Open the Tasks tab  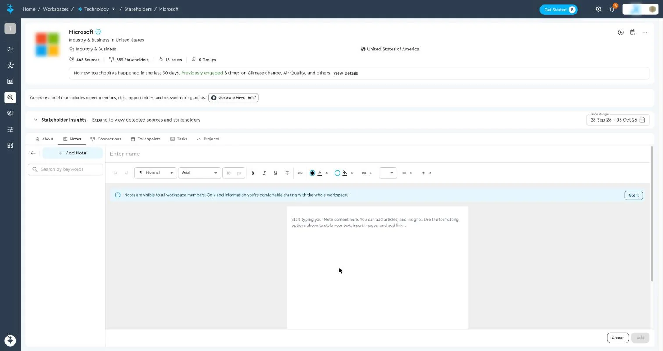(x=178, y=139)
